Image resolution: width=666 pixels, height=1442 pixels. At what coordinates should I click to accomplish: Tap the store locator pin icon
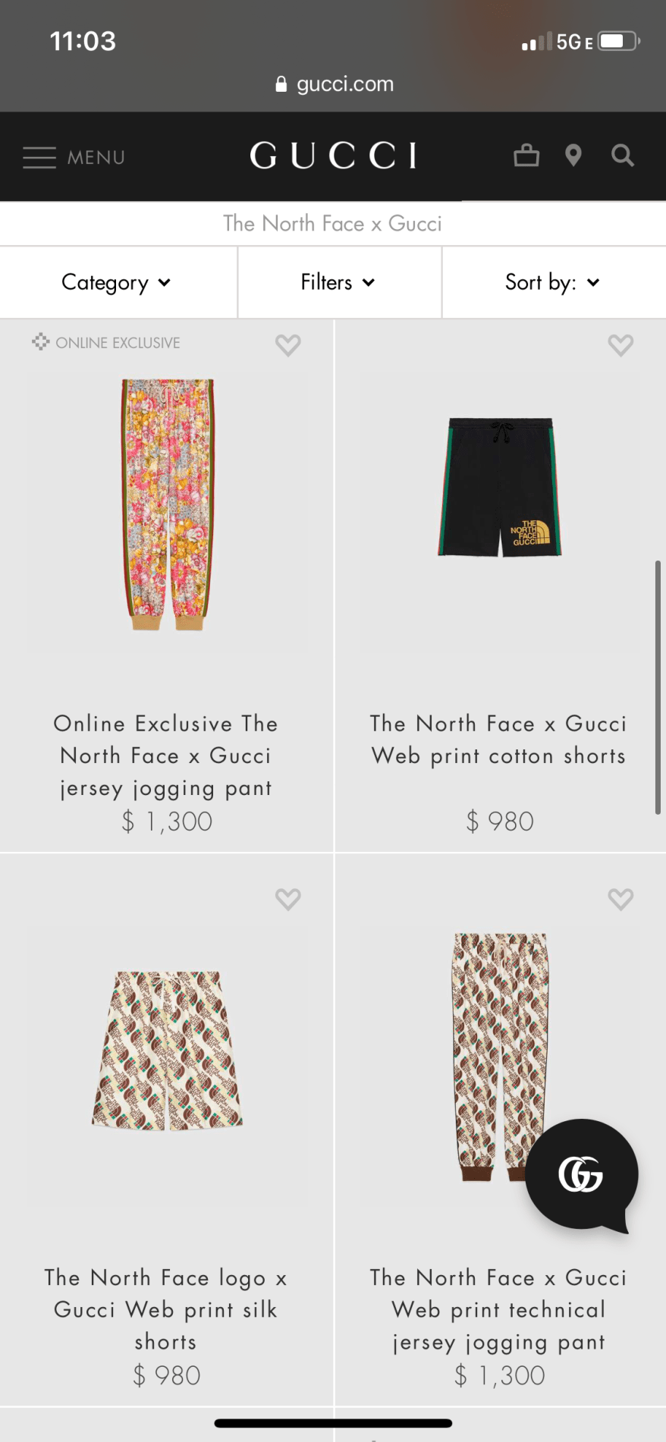[573, 156]
